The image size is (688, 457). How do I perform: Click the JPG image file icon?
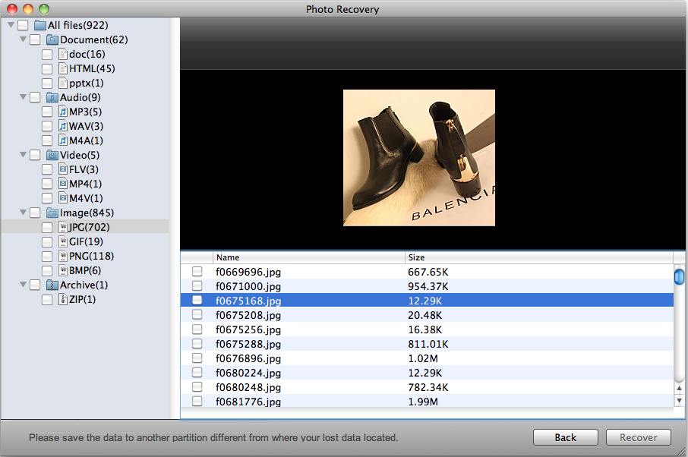tap(63, 227)
